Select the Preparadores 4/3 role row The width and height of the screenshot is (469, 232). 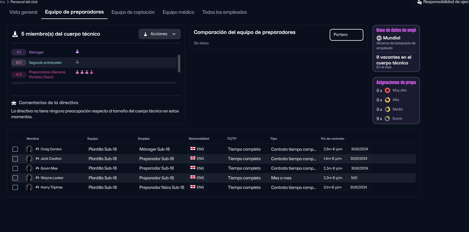(x=94, y=75)
